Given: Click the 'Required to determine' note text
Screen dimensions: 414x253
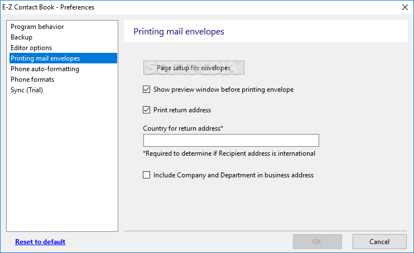Looking at the screenshot, I should tap(229, 153).
